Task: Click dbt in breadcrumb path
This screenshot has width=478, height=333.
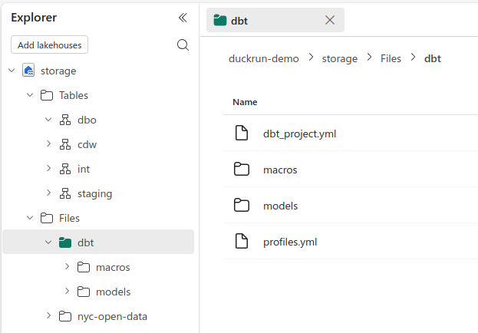Action: click(x=433, y=58)
